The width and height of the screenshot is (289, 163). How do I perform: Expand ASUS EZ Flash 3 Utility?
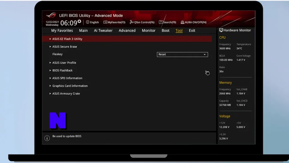click(x=127, y=39)
